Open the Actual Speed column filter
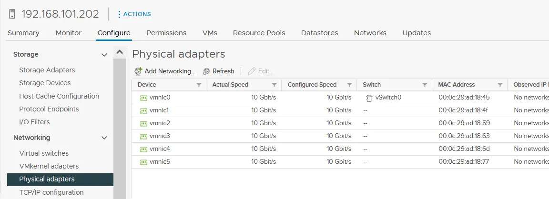 point(274,85)
